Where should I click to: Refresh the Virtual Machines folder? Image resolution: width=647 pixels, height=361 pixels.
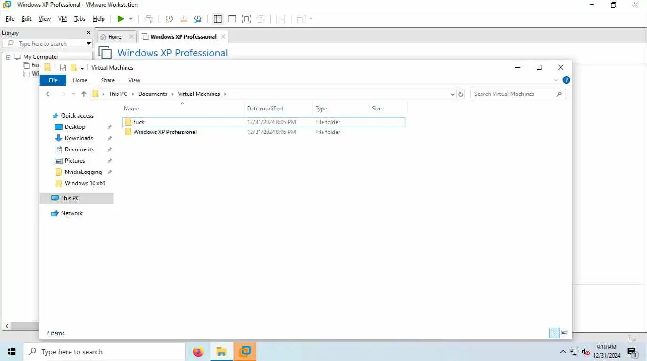pos(461,94)
